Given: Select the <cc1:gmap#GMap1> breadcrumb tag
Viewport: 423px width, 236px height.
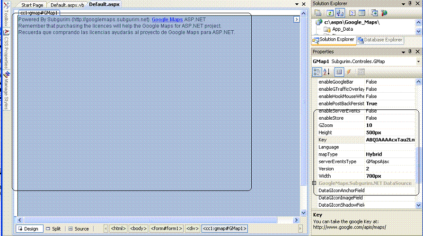Looking at the screenshot, I should 224,228.
